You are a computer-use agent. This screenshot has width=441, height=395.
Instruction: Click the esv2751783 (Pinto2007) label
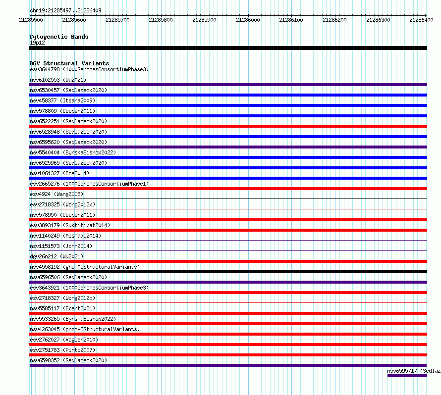click(x=62, y=350)
